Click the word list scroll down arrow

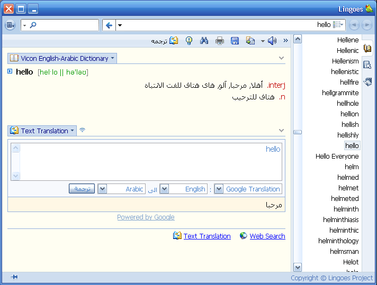click(x=298, y=267)
